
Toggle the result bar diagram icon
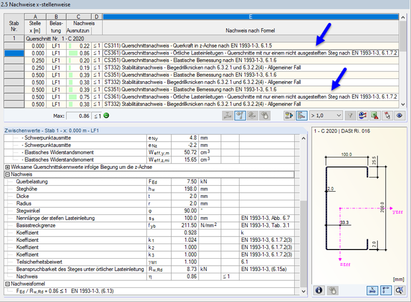click(x=302, y=116)
